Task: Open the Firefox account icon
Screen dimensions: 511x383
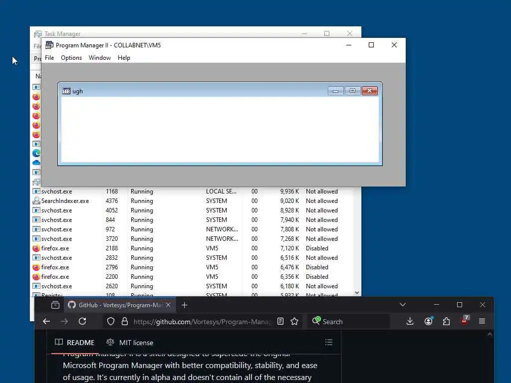Action: [x=429, y=322]
